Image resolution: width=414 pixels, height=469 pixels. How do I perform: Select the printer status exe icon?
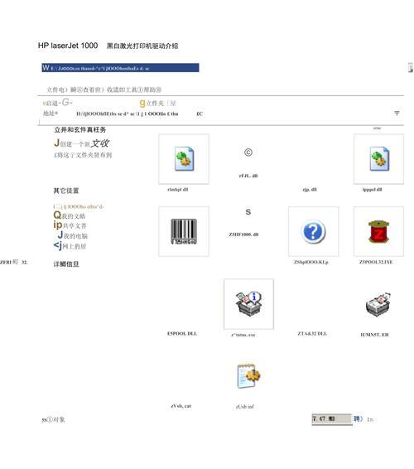coord(248,304)
